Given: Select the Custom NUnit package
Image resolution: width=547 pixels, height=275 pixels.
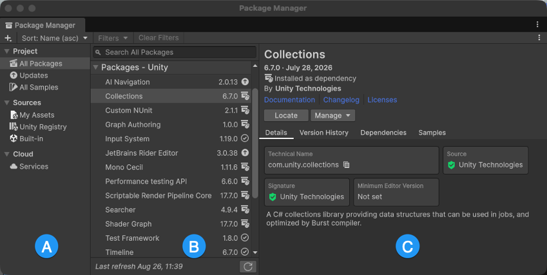Looking at the screenshot, I should click(x=171, y=111).
